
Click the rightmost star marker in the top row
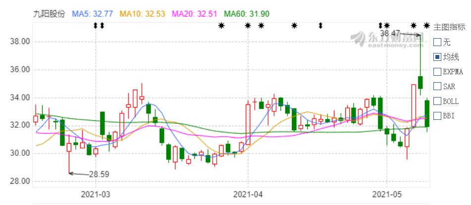point(426,25)
